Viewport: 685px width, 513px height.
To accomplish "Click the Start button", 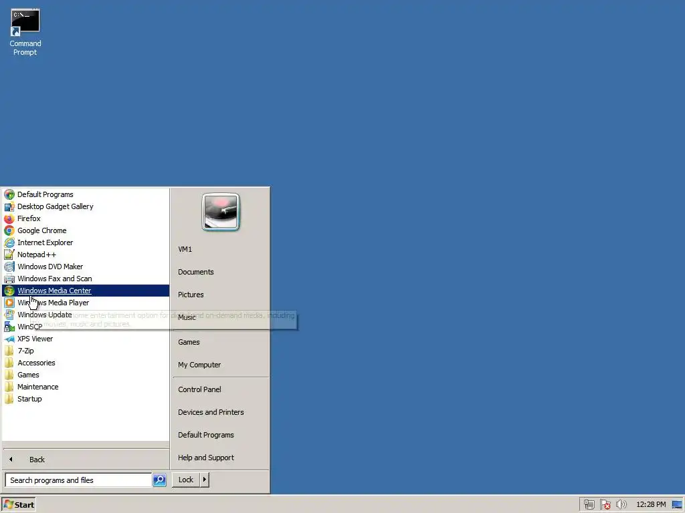I will tap(18, 504).
